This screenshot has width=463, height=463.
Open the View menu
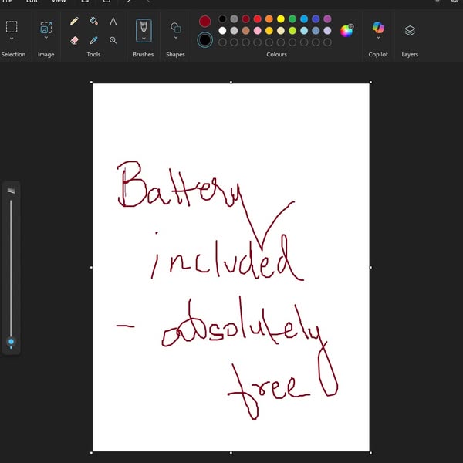(59, 2)
